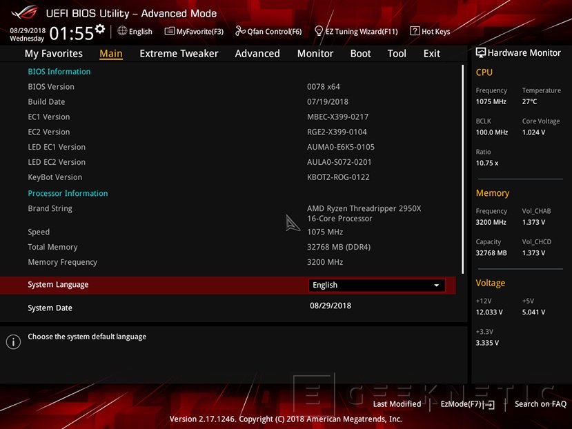Click Hardware Monitor memory Frequency 3200 MHz
This screenshot has height=429, width=572.
point(491,222)
